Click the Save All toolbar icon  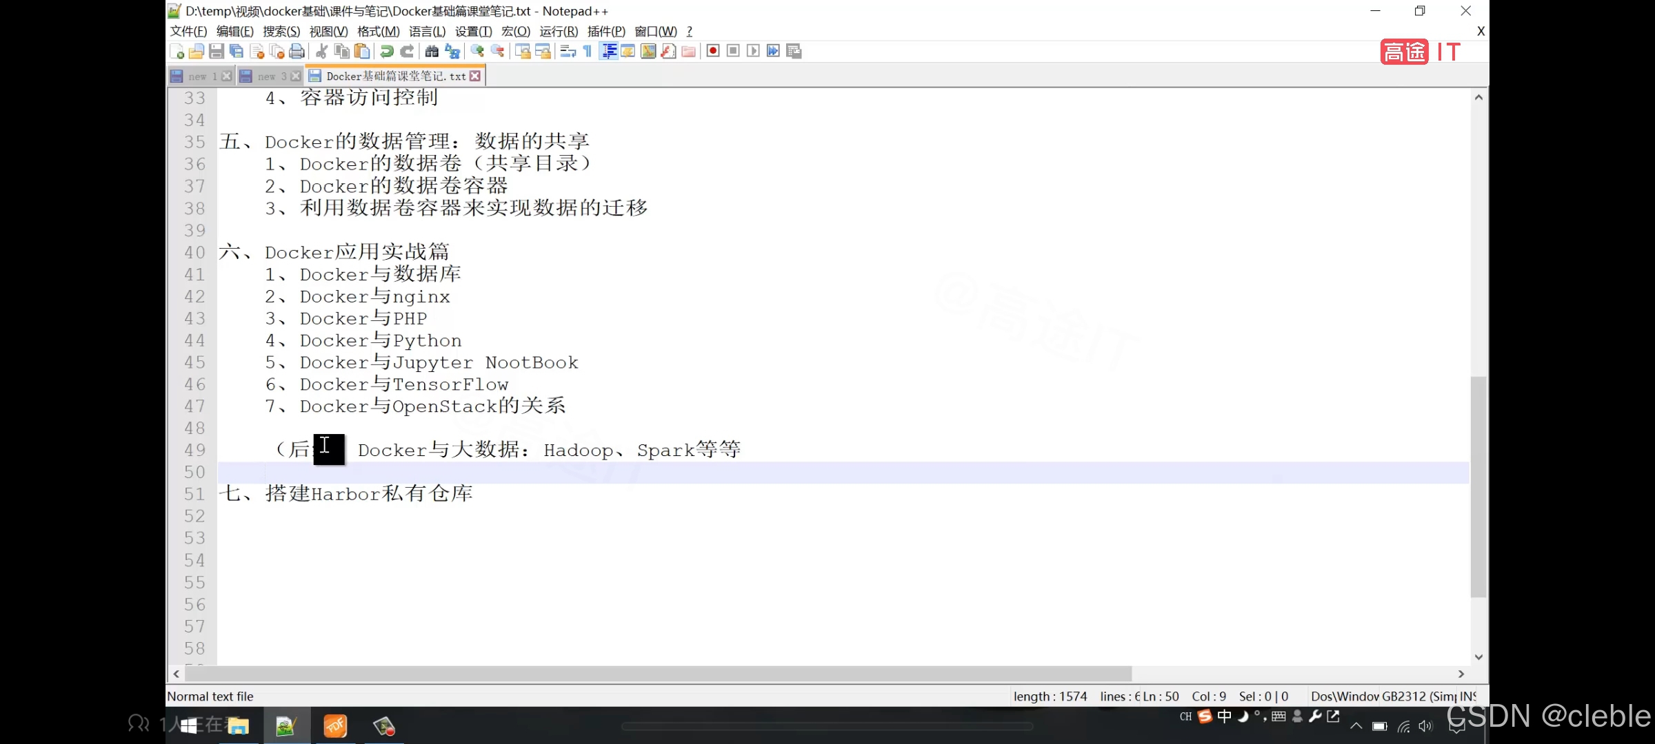[237, 52]
